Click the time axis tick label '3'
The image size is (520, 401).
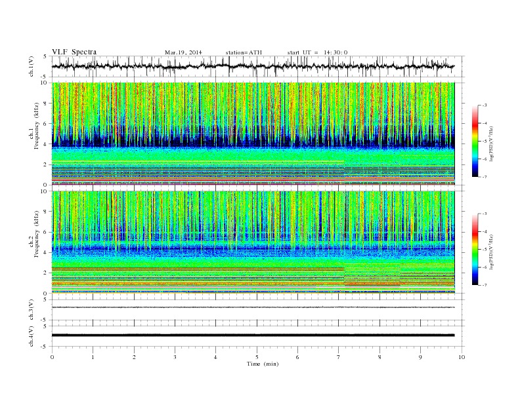[175, 357]
